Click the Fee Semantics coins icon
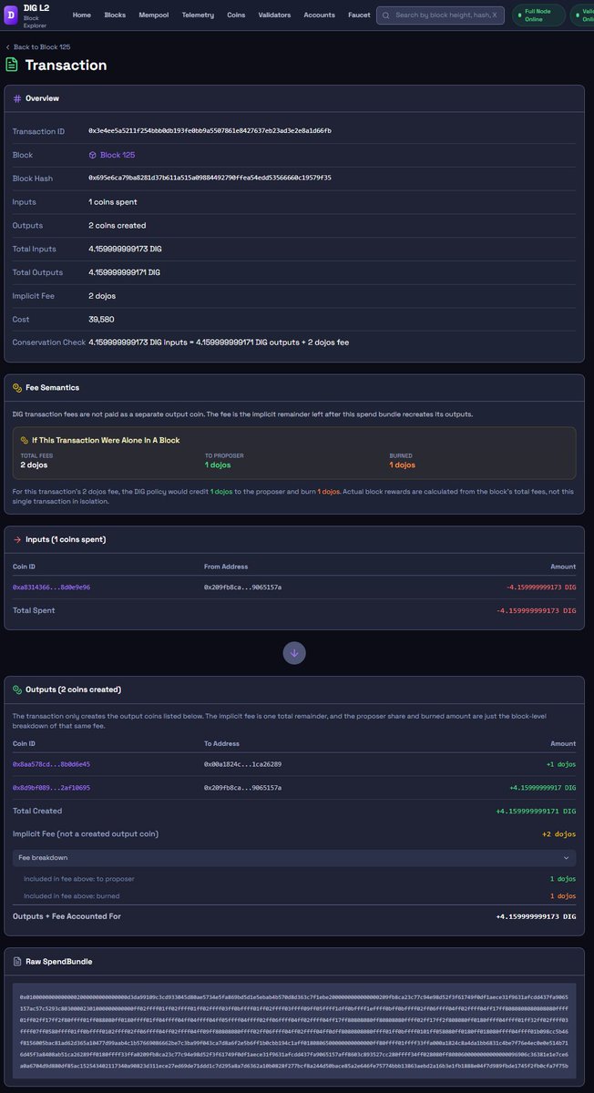 click(x=16, y=387)
